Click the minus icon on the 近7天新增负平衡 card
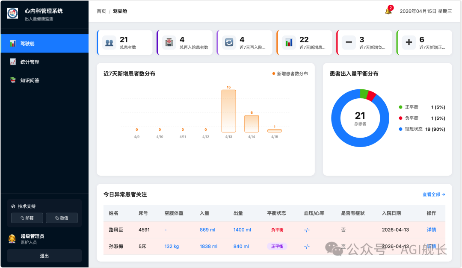Viewport: 462px width, 268px height. click(349, 42)
